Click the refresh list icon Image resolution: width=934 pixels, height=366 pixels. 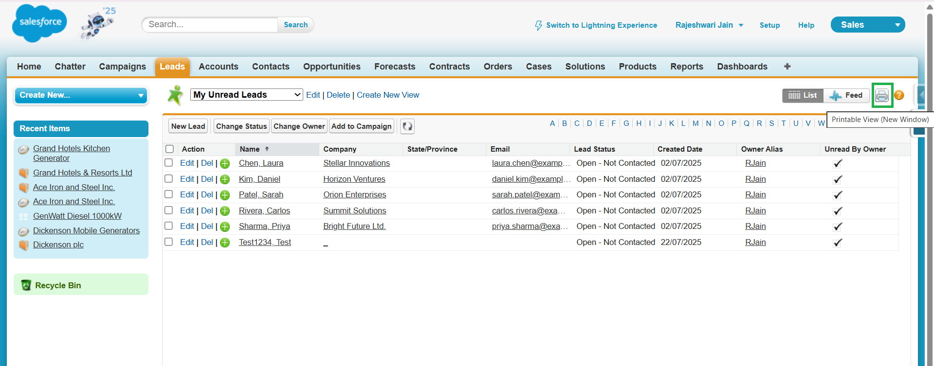tap(407, 126)
